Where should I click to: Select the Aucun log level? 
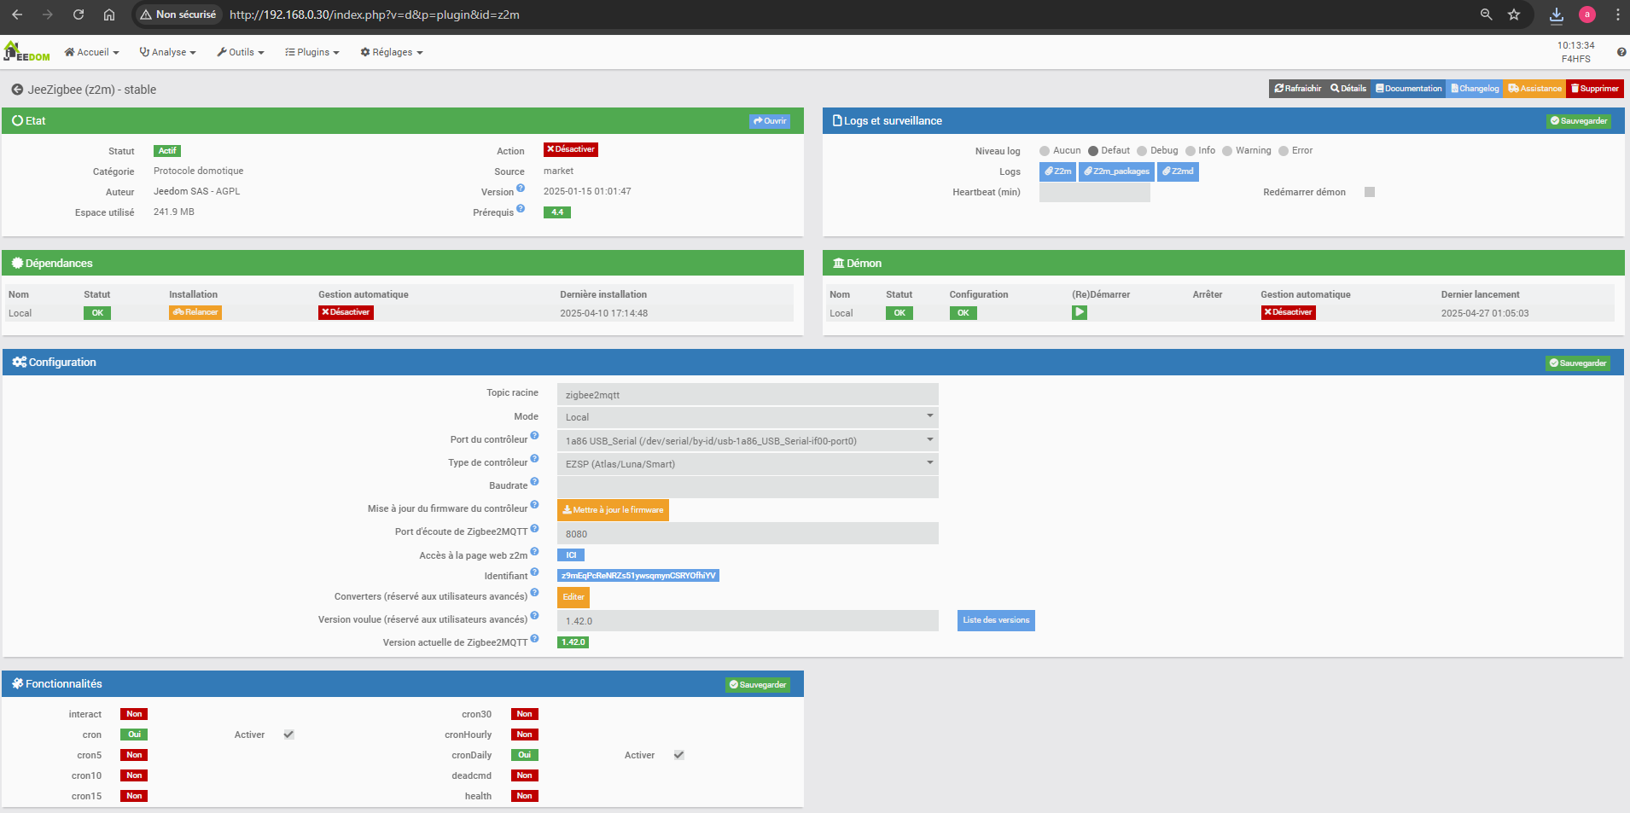tap(1045, 151)
